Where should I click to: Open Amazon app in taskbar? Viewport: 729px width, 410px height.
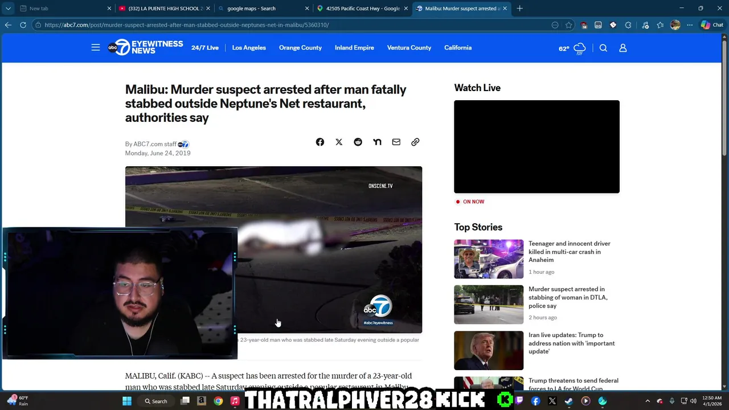201,401
